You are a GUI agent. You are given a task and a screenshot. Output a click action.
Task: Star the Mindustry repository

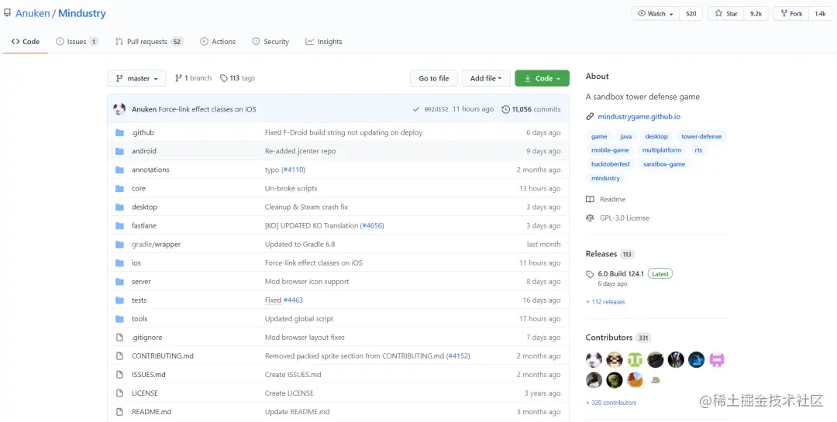[726, 14]
